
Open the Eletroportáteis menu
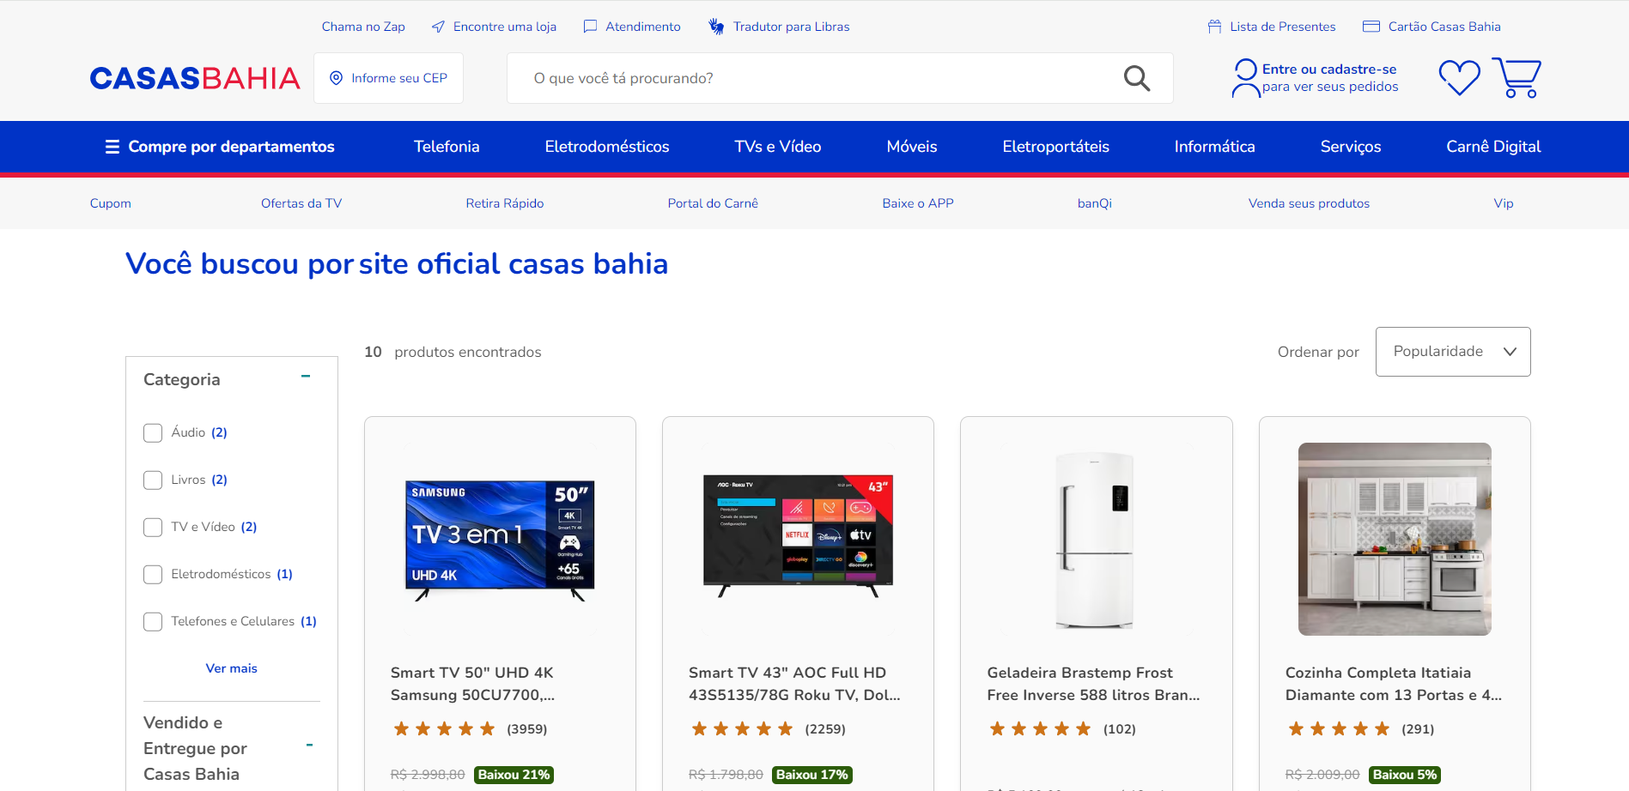pos(1056,147)
